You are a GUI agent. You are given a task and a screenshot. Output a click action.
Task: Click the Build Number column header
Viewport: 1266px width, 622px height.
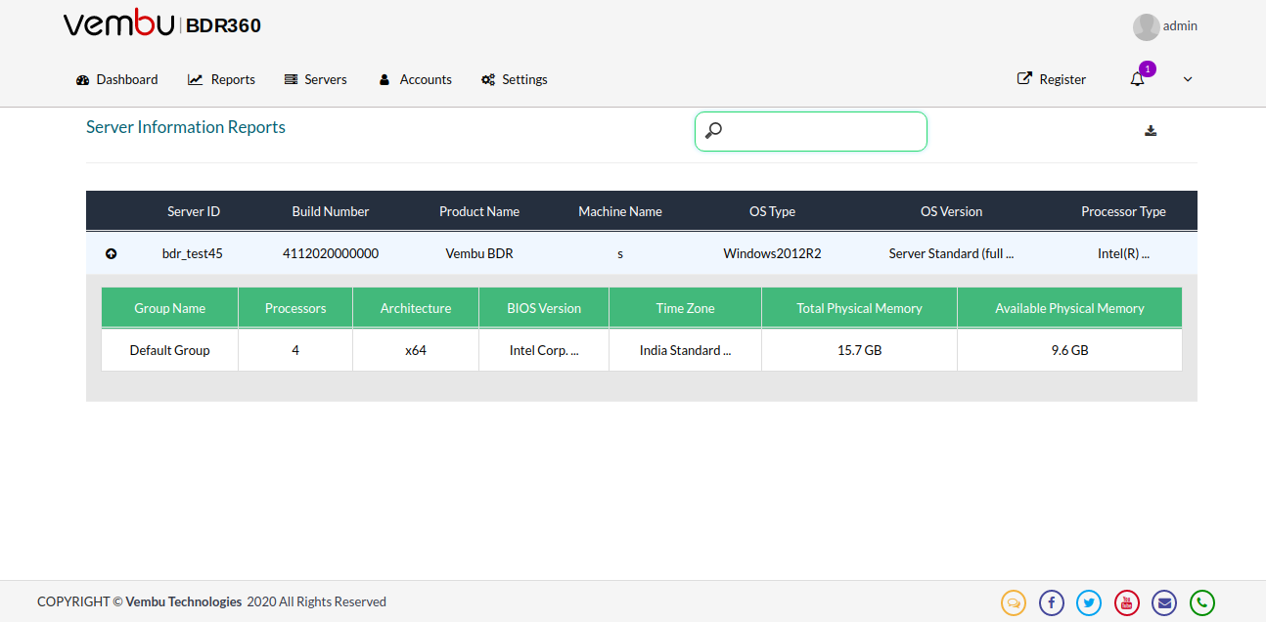click(x=331, y=211)
